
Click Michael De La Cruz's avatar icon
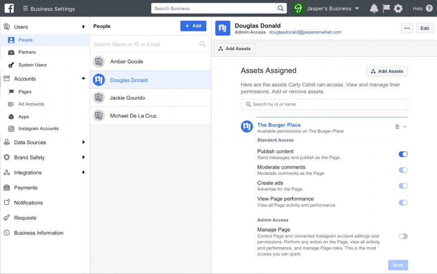pos(99,116)
